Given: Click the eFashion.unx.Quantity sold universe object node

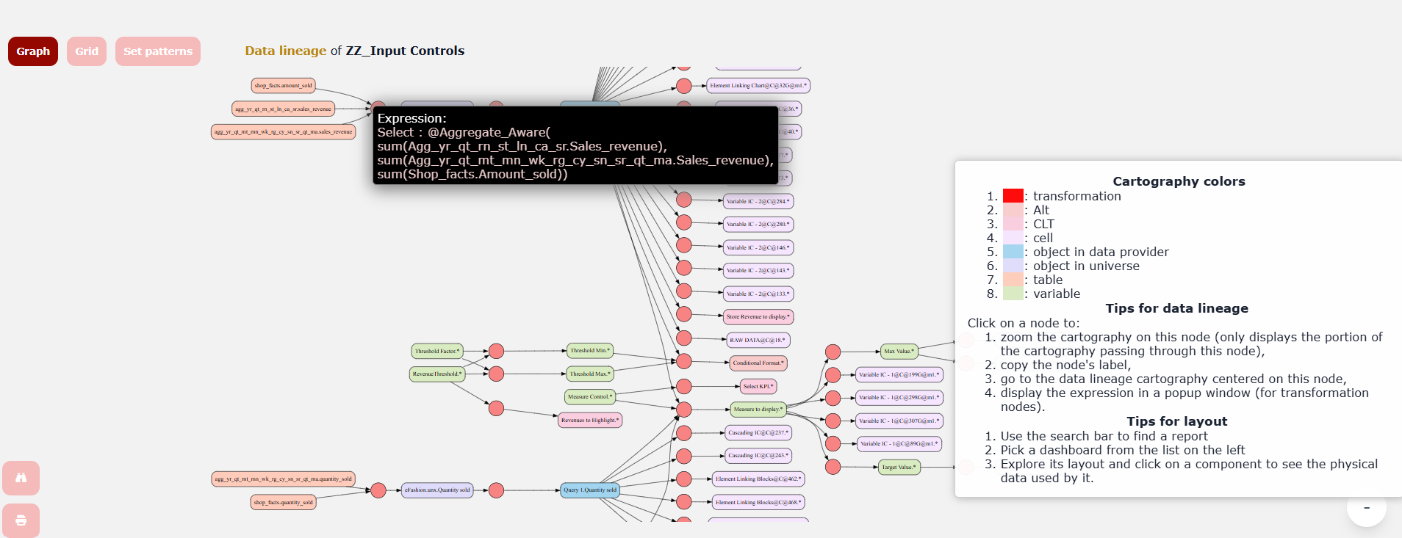Looking at the screenshot, I should click(x=437, y=490).
